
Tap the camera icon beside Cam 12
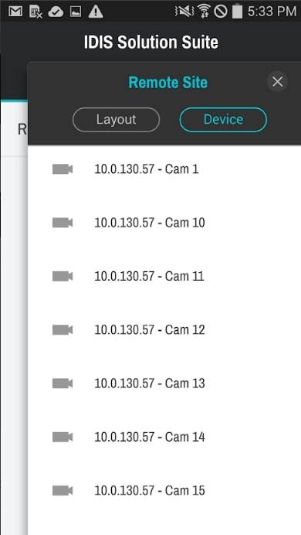coord(63,330)
